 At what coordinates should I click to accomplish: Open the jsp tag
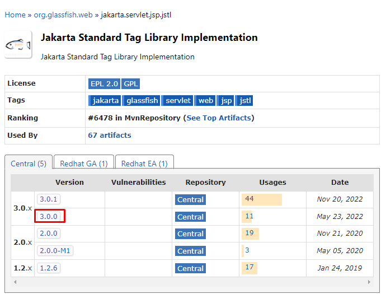(x=225, y=101)
